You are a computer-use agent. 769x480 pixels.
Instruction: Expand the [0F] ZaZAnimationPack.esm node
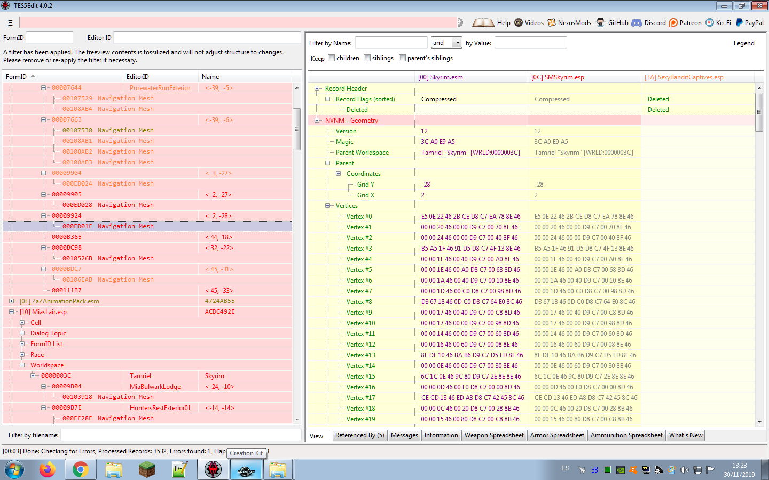coord(11,301)
